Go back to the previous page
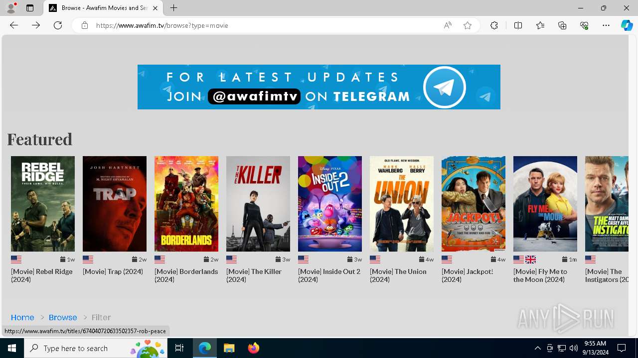 point(14,25)
